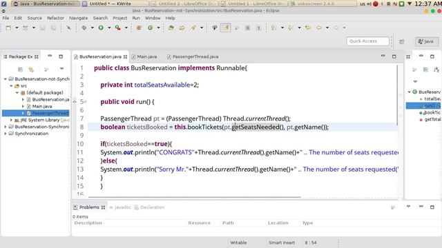Click the Open Type toolbar icon
The width and height of the screenshot is (442, 248).
pyautogui.click(x=171, y=28)
